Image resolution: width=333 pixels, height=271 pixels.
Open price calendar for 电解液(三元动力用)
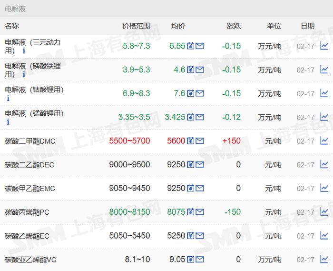tap(190, 46)
